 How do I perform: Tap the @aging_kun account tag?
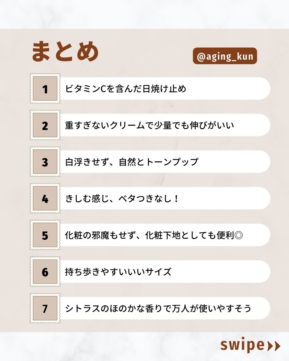coord(225,56)
